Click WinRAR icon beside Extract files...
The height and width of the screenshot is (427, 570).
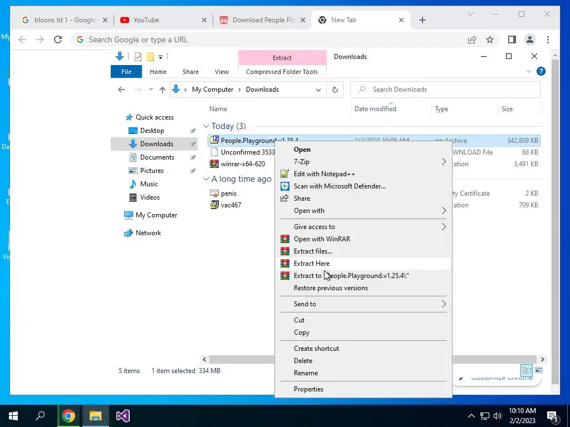coord(284,251)
